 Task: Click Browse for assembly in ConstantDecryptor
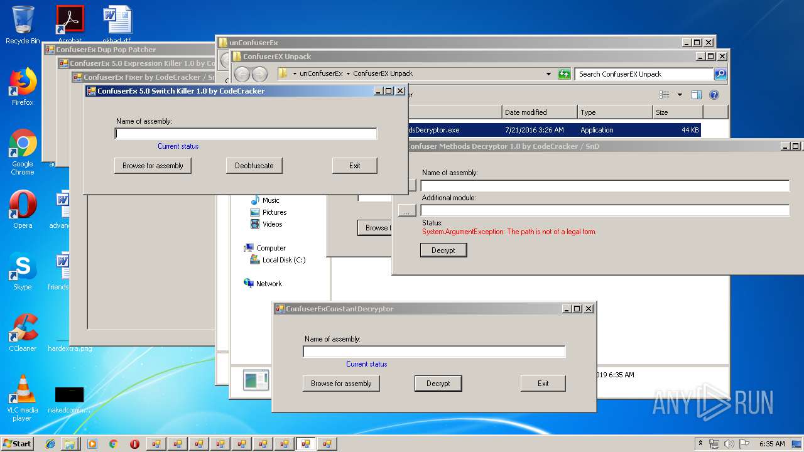coord(341,384)
